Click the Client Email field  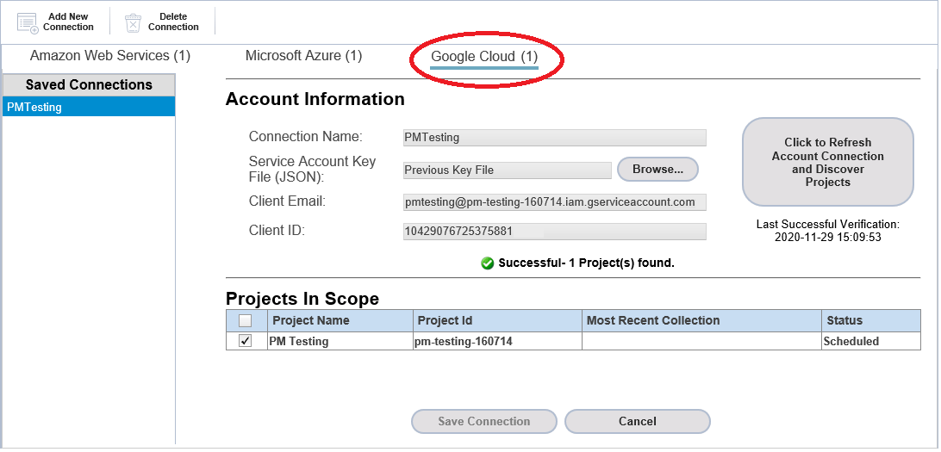555,202
